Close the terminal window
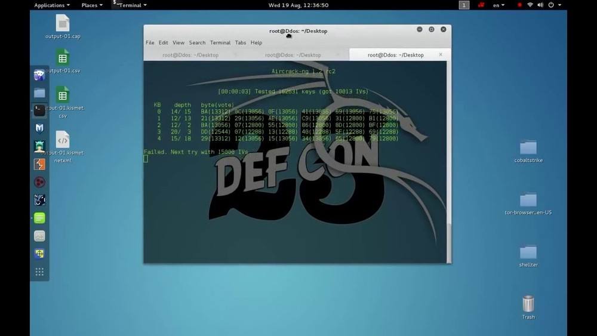The image size is (597, 336). [443, 29]
